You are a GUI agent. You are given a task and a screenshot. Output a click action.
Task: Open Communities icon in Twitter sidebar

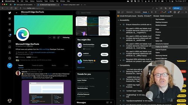point(10,30)
